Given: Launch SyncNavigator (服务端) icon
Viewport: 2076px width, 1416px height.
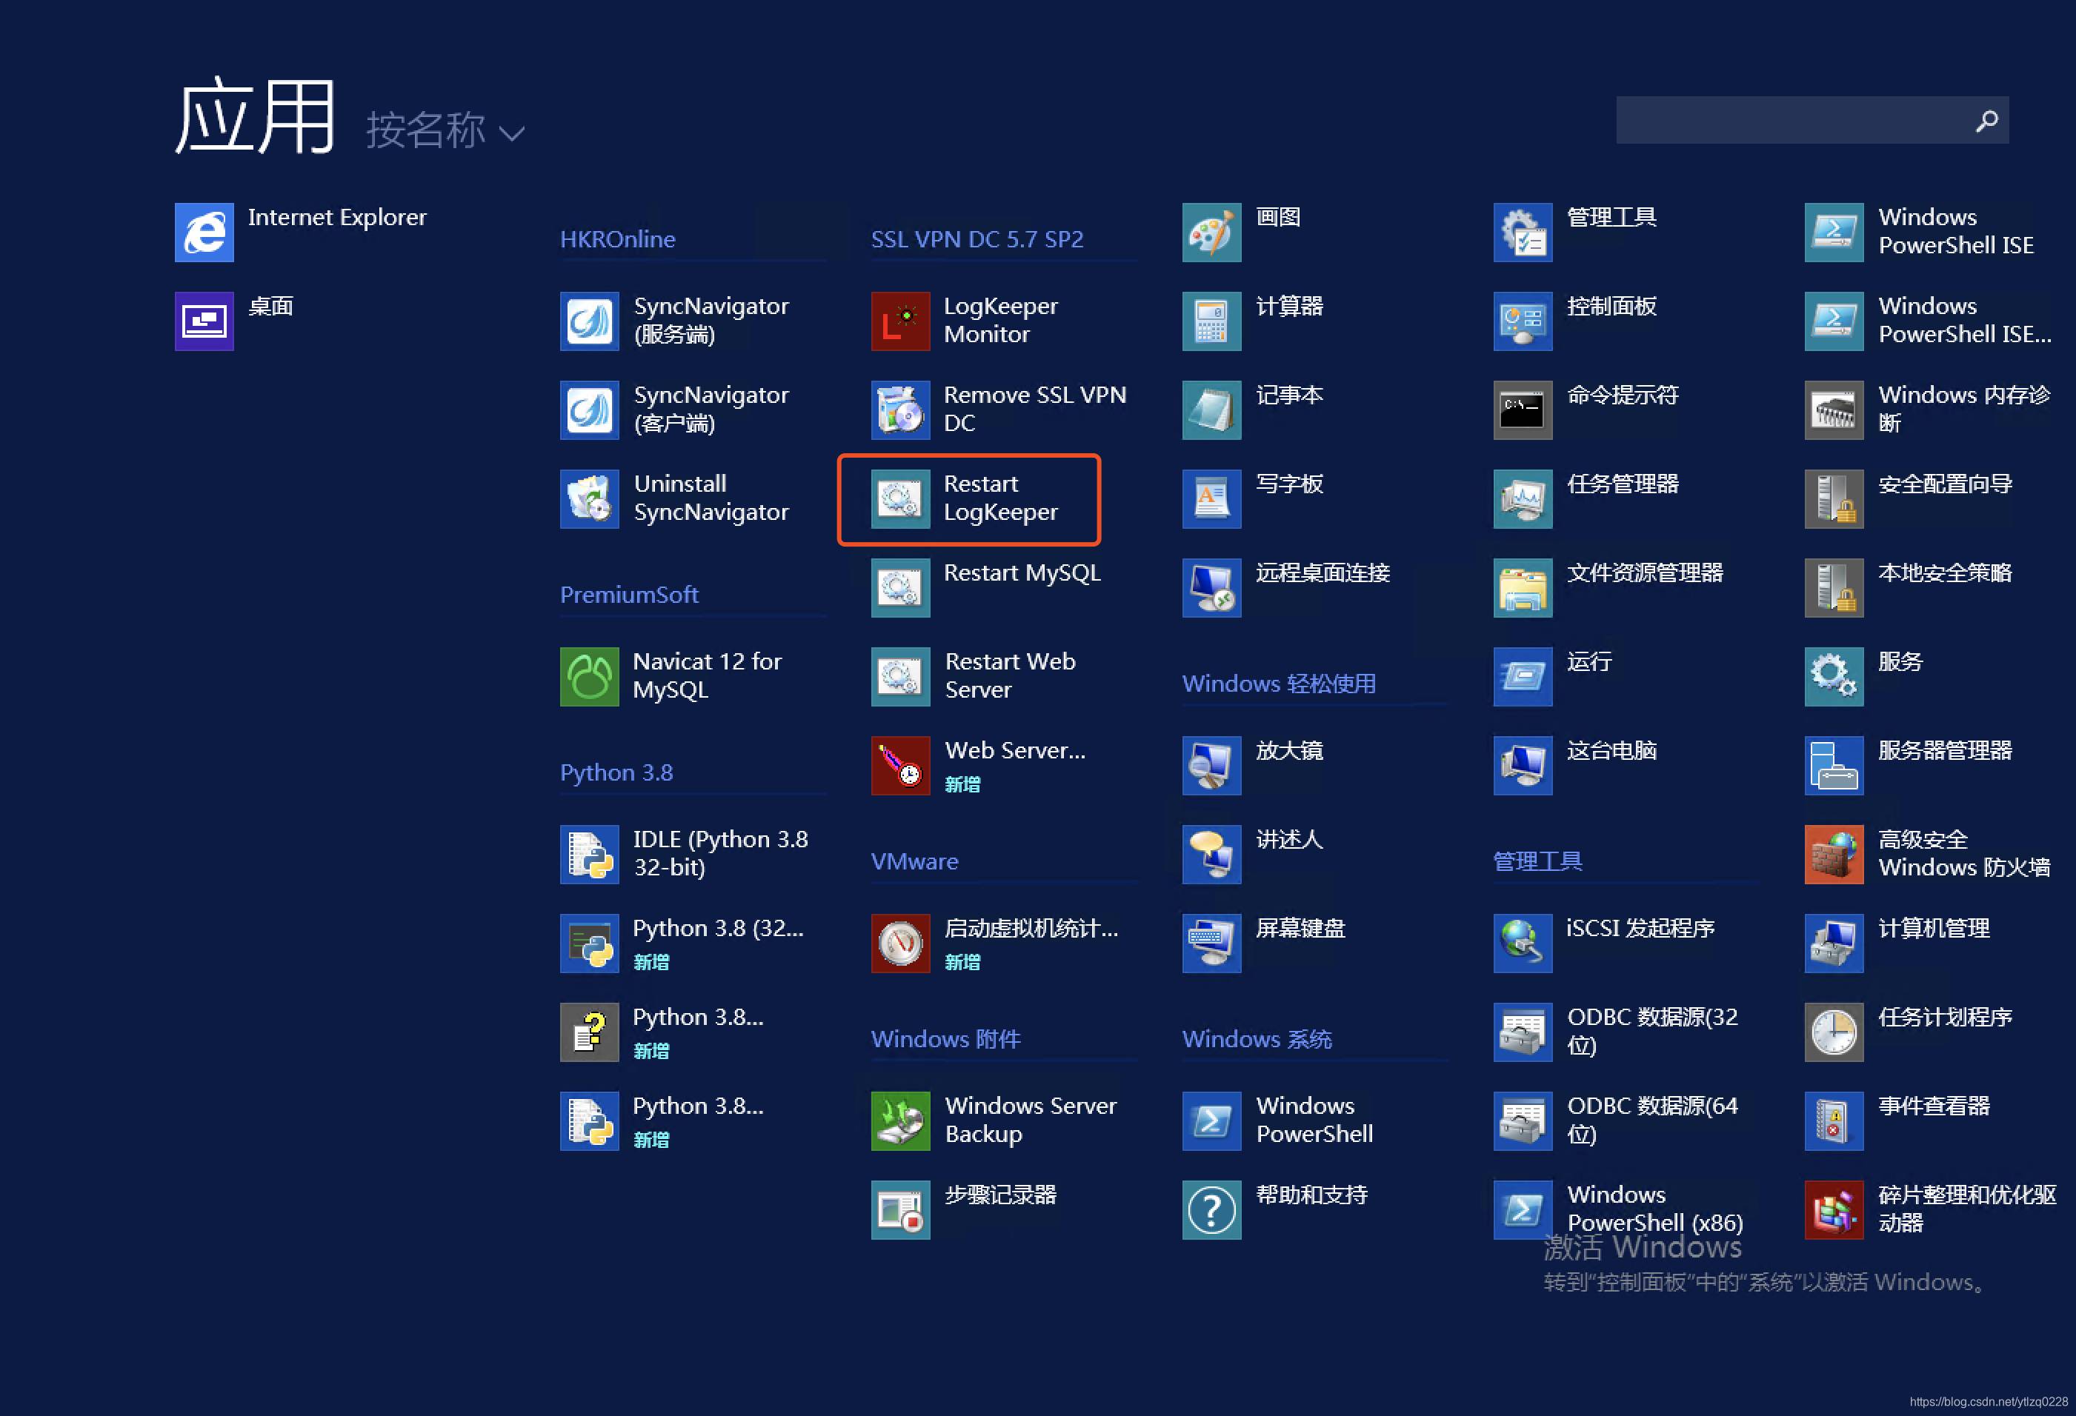Looking at the screenshot, I should 590,321.
